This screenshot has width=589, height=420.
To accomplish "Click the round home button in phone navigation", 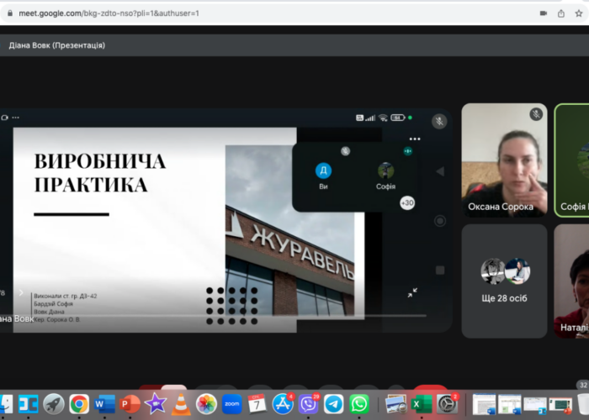I will [439, 221].
